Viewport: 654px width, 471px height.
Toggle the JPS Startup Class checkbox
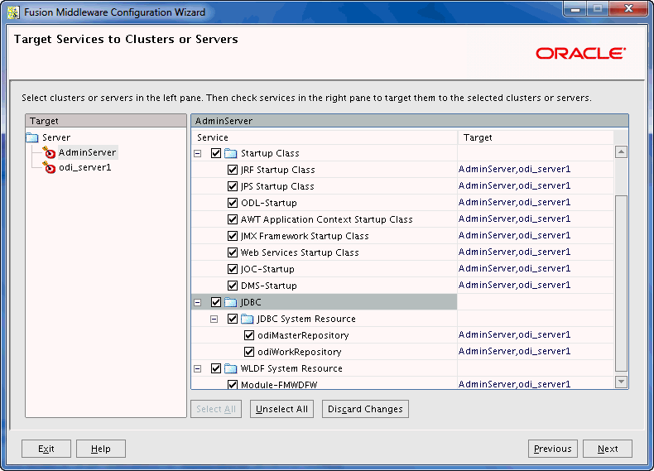click(x=233, y=186)
